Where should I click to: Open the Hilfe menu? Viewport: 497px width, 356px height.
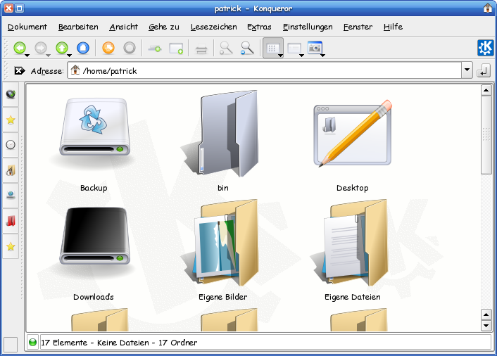393,27
